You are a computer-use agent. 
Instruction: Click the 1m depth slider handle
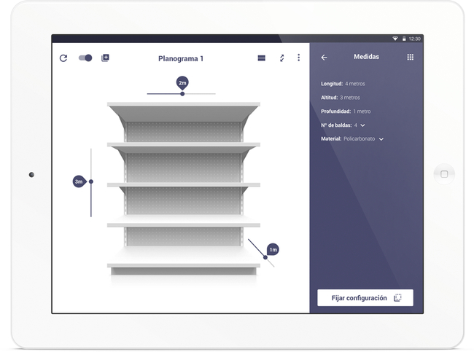point(265,257)
